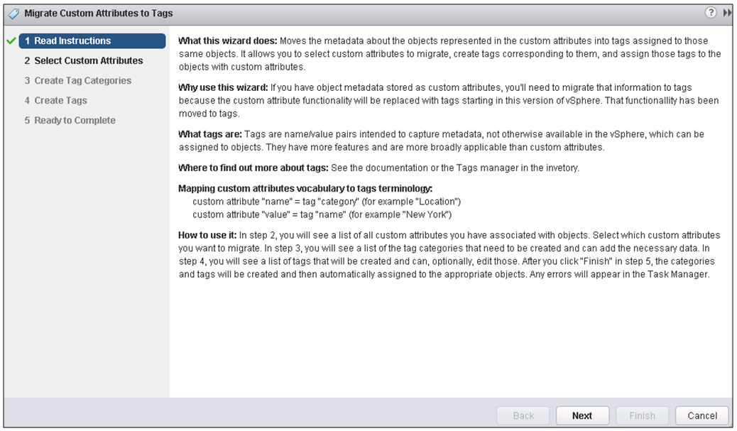Open the help question mark icon
The width and height of the screenshot is (737, 431).
(x=711, y=13)
